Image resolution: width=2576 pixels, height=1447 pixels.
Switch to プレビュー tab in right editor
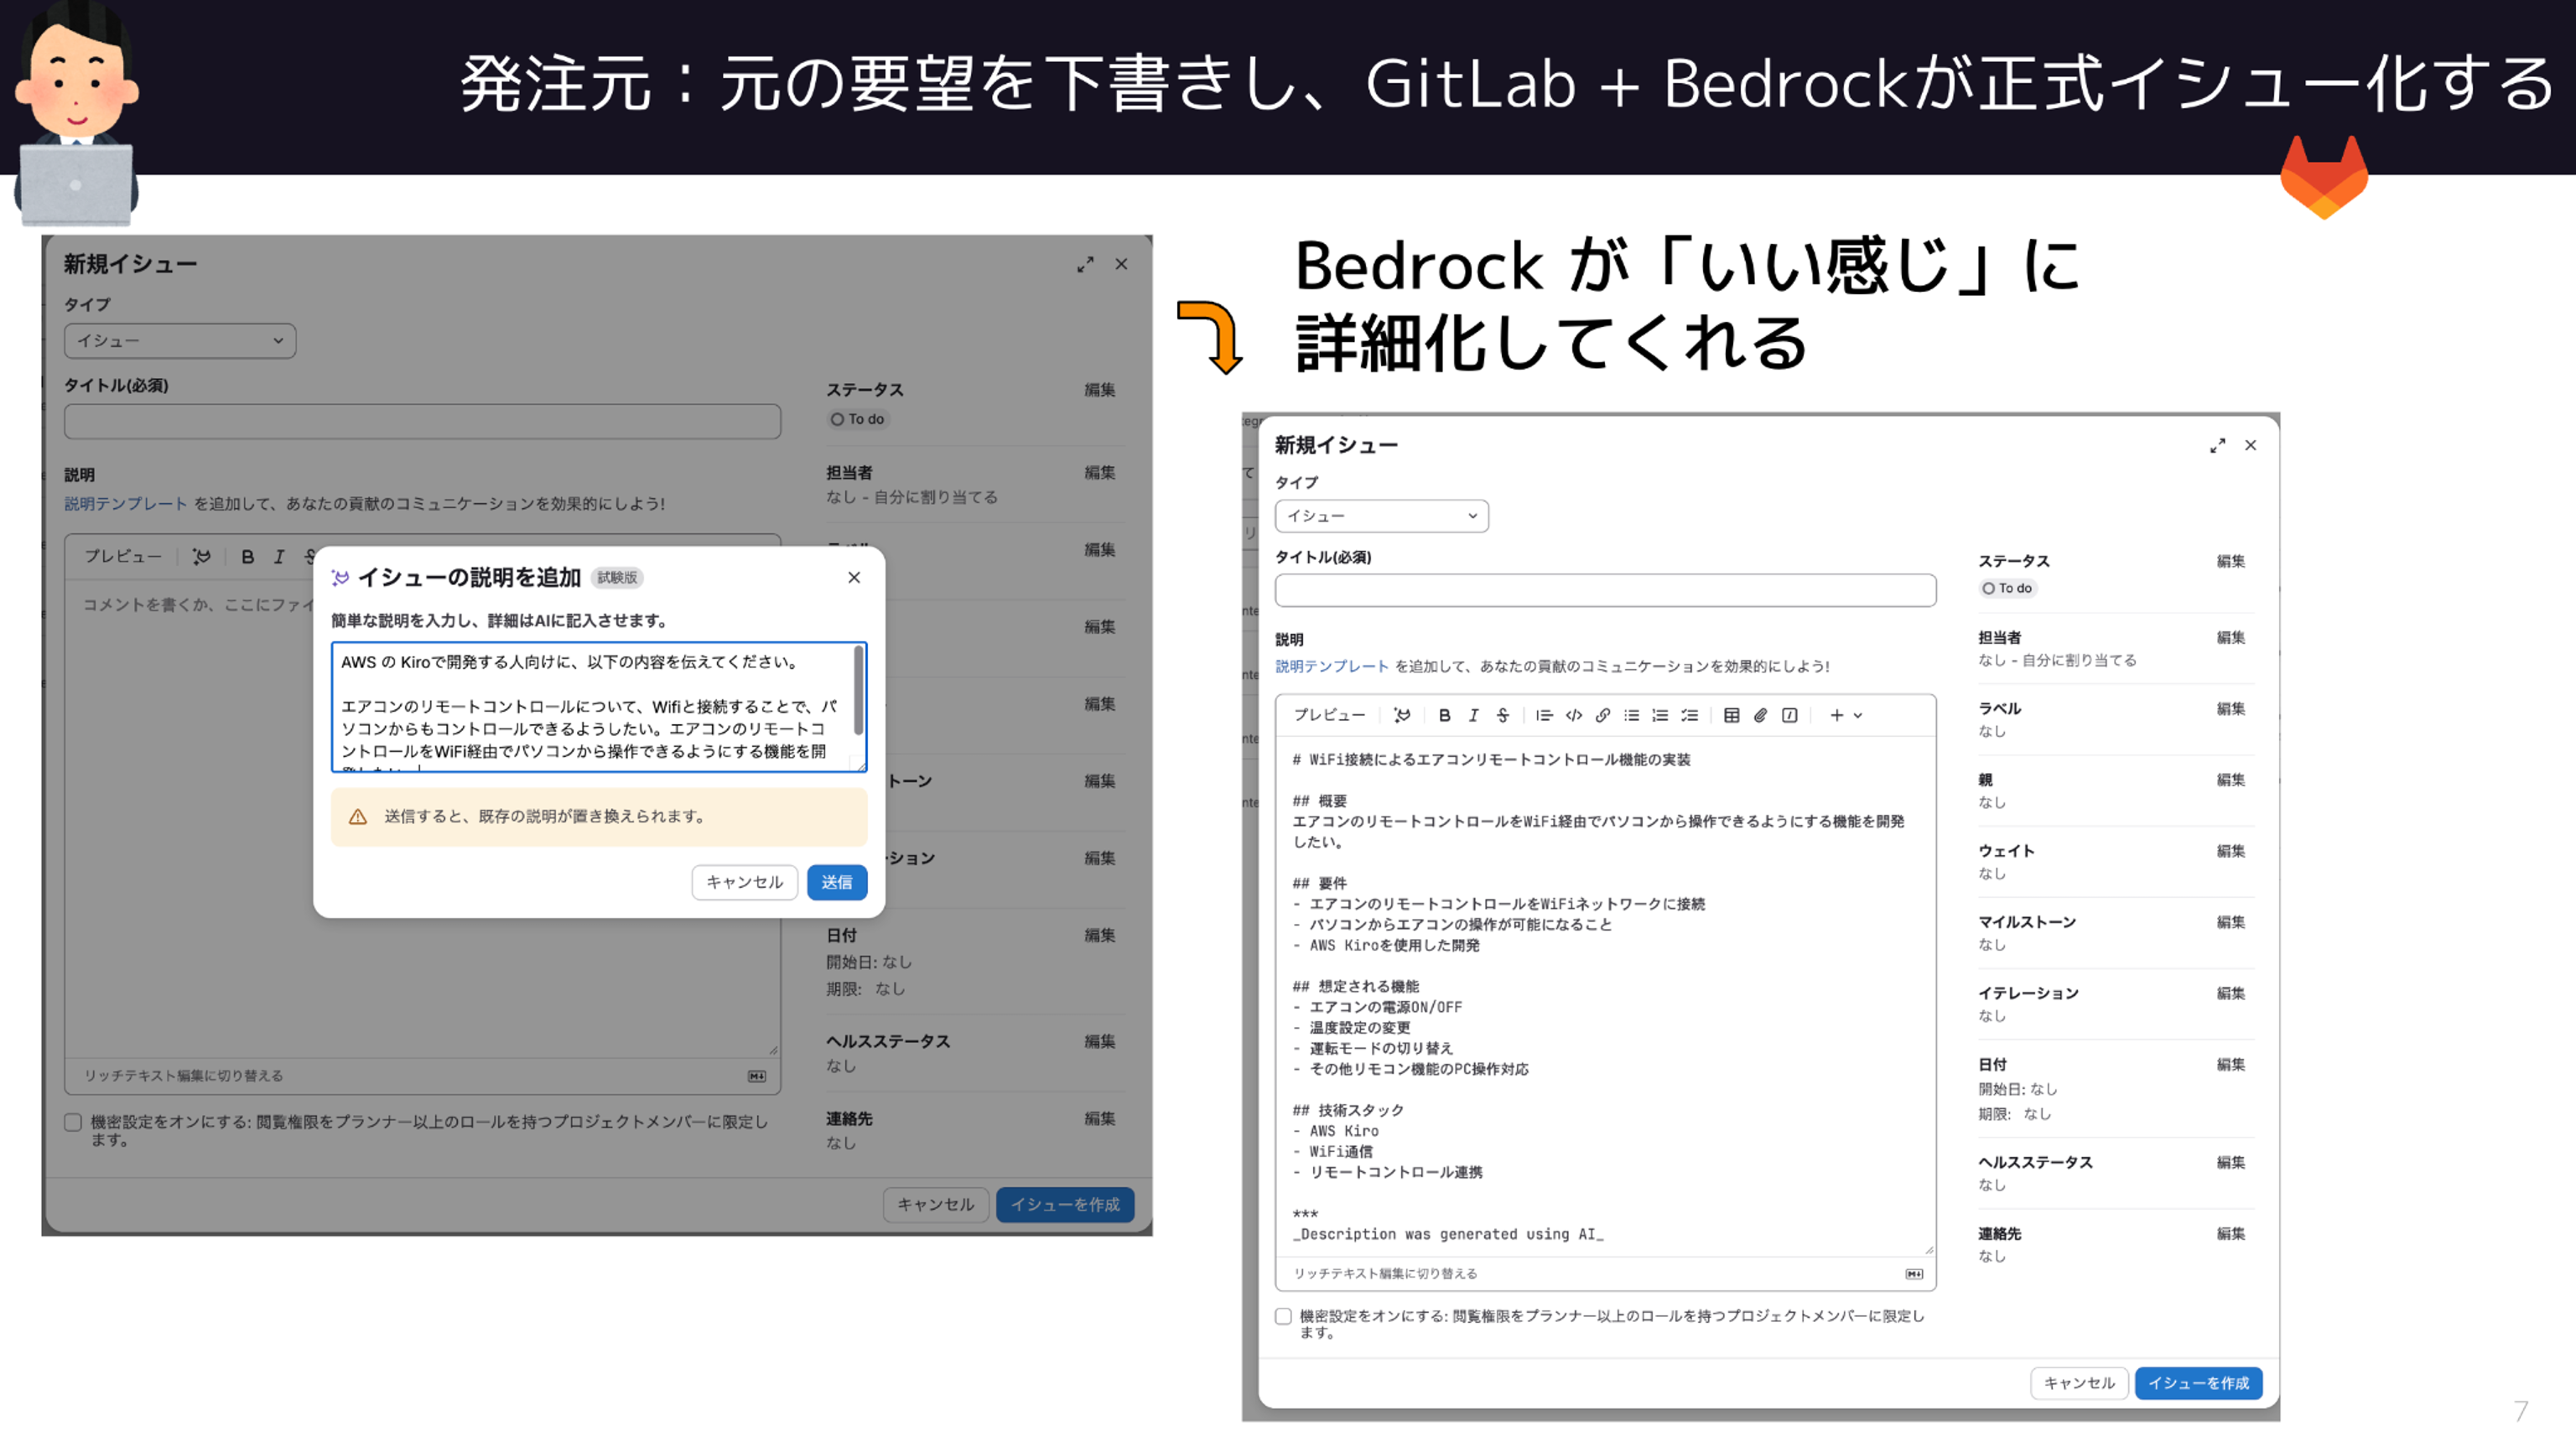click(1328, 715)
